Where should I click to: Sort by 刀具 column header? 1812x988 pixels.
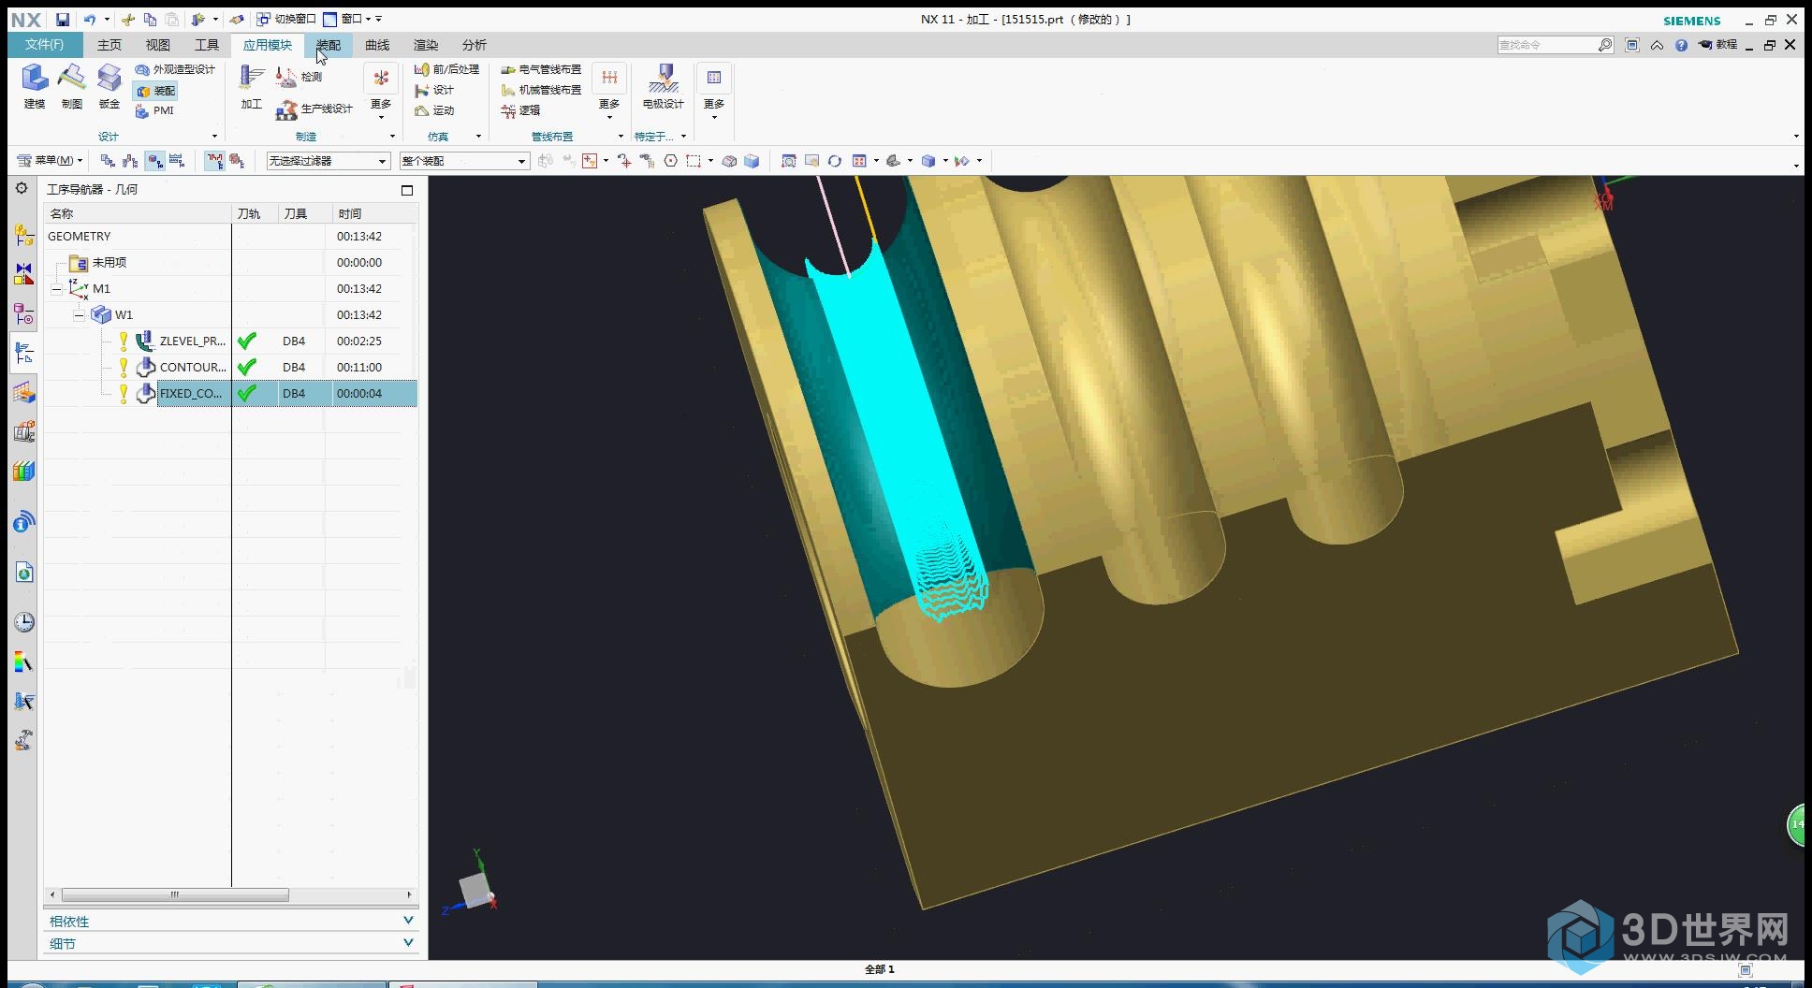[305, 214]
